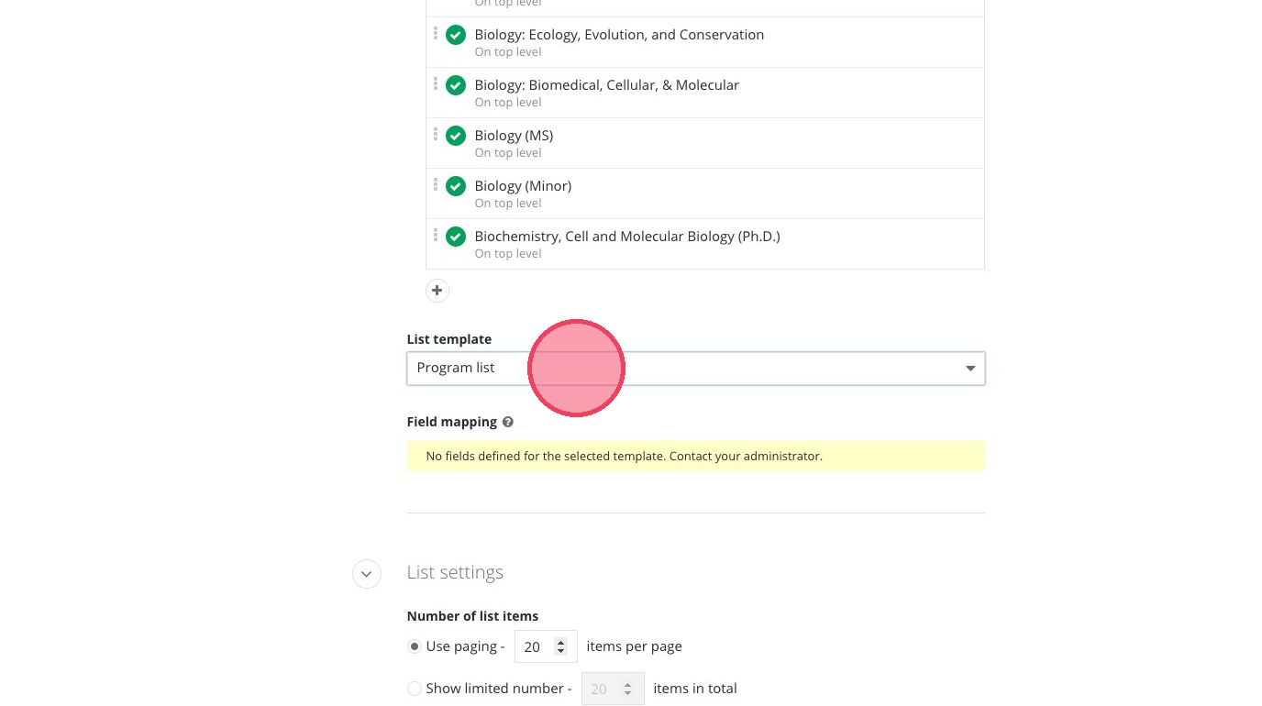The width and height of the screenshot is (1262, 706).
Task: Click green check icon for Biology (MS)
Action: pos(456,136)
